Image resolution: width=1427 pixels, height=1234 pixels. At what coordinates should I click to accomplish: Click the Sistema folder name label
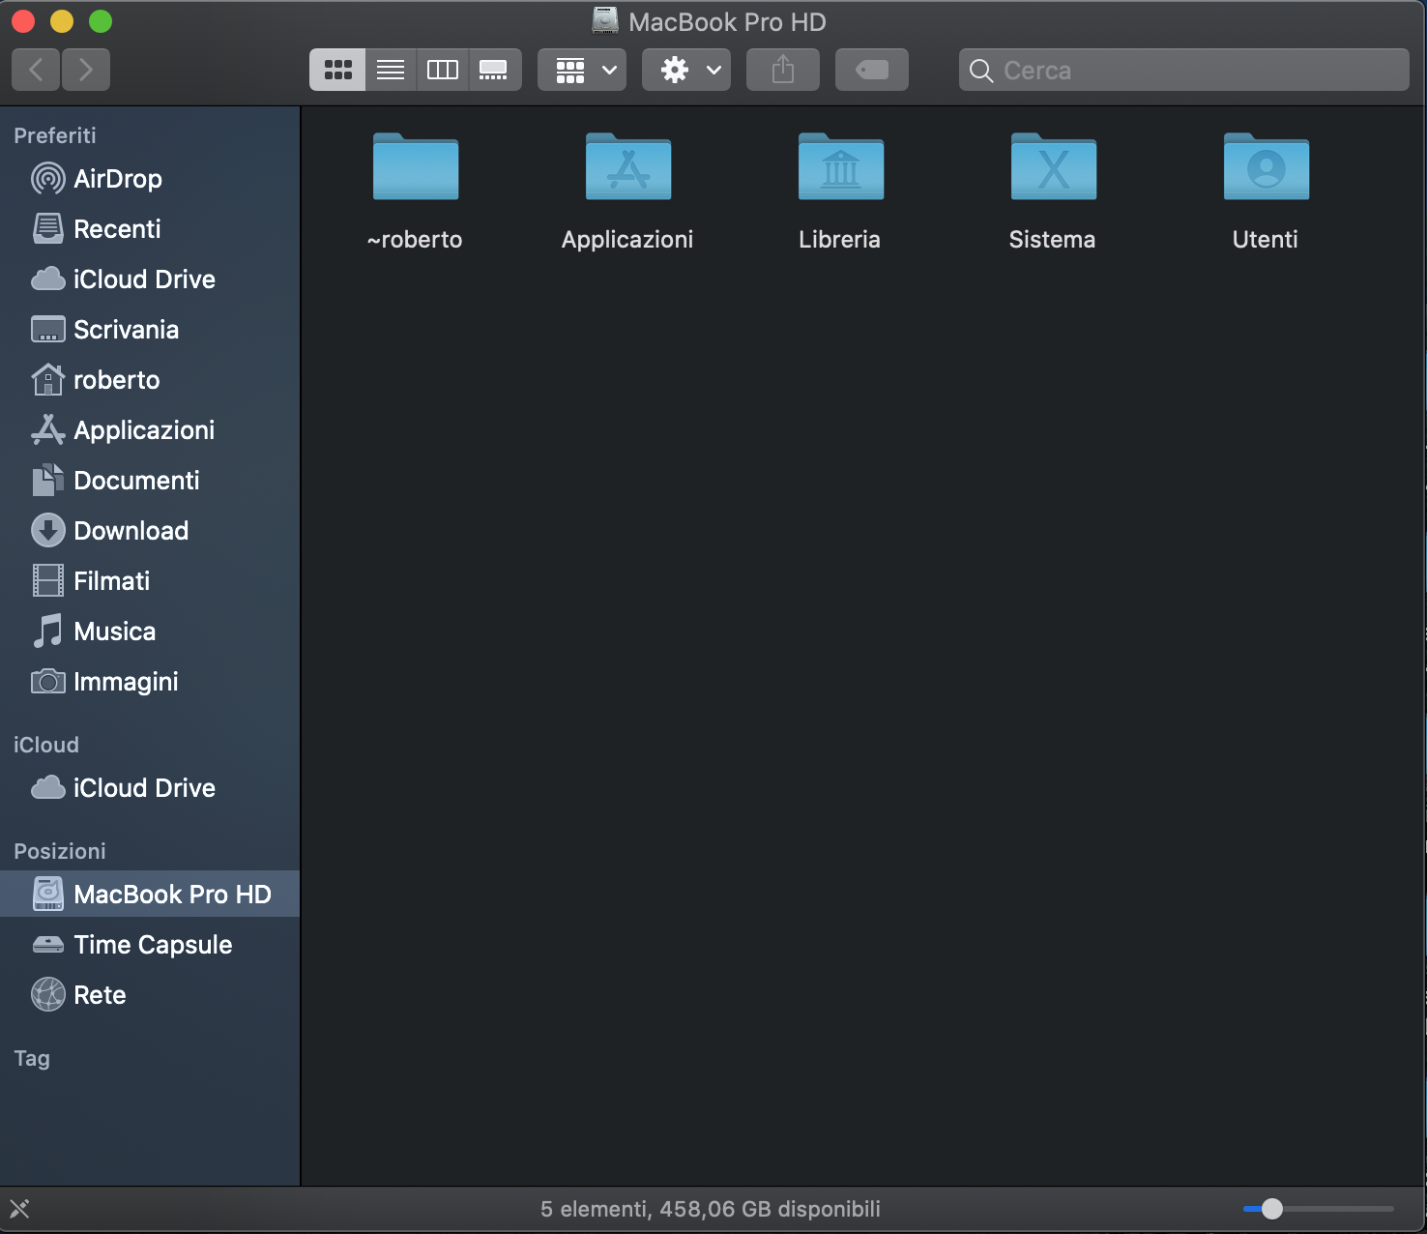[x=1053, y=239]
